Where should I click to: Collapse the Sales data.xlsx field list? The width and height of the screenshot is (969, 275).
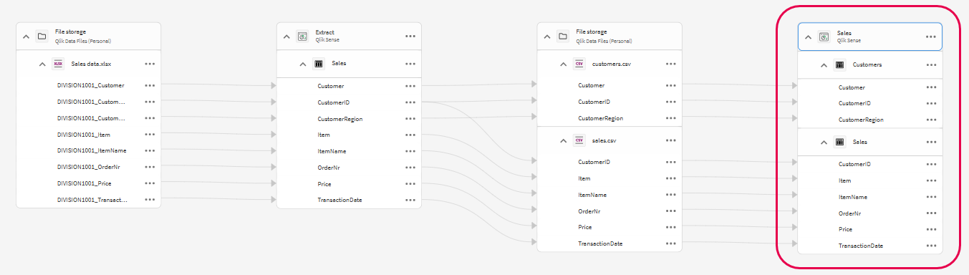pos(42,64)
